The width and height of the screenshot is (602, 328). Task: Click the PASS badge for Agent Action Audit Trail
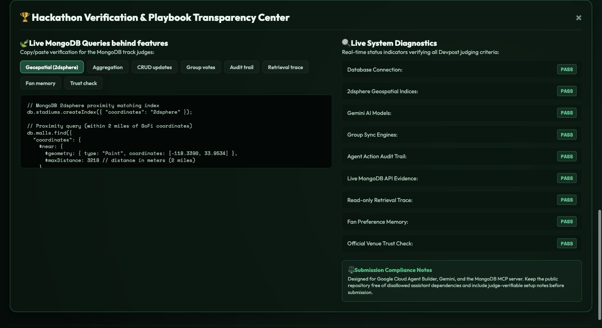[x=567, y=156]
